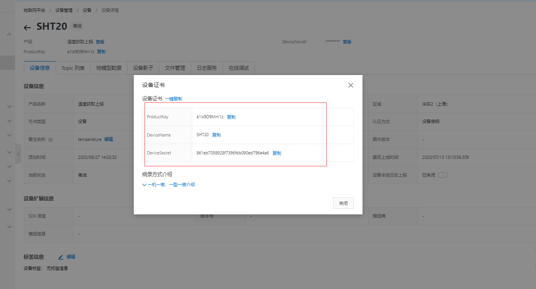Close the 设备证书 dialog with the X
The image size is (536, 289).
coord(351,85)
